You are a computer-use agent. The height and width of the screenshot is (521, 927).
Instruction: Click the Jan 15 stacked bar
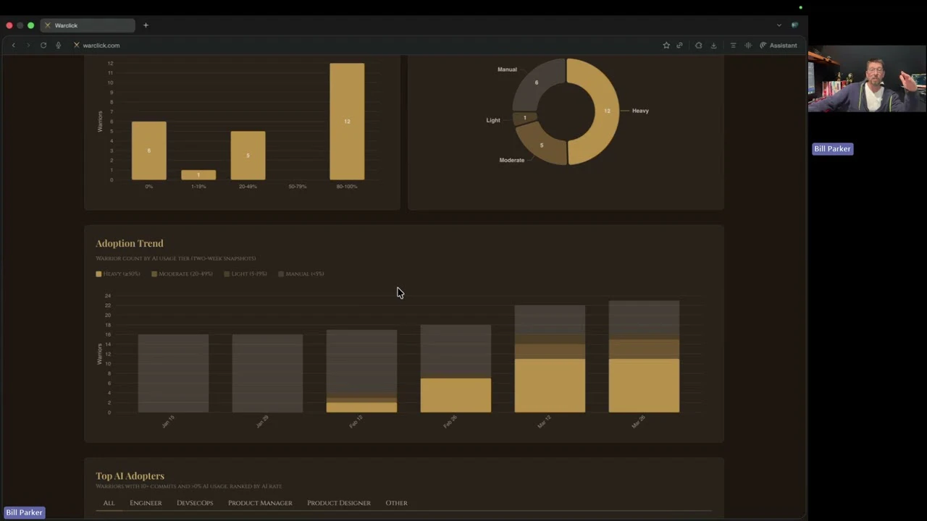coord(173,373)
